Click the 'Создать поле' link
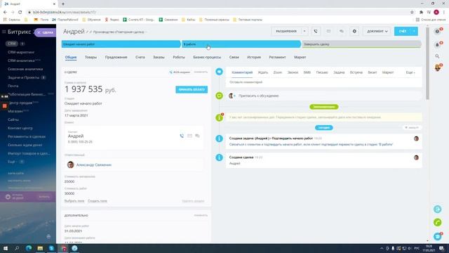 click(x=98, y=201)
